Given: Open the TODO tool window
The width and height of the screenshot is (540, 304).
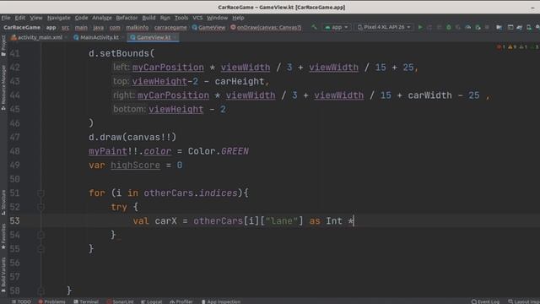Looking at the screenshot, I should pyautogui.click(x=21, y=301).
